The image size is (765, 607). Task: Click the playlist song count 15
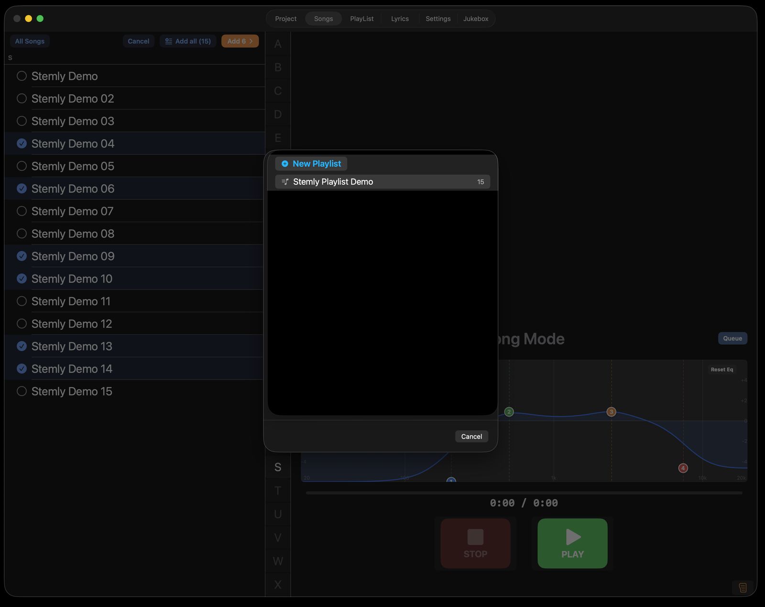(x=481, y=182)
